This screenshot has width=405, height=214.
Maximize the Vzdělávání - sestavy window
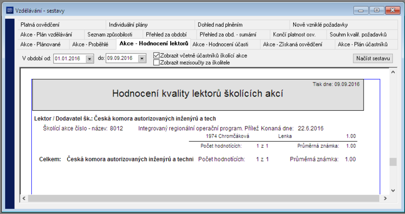377,10
